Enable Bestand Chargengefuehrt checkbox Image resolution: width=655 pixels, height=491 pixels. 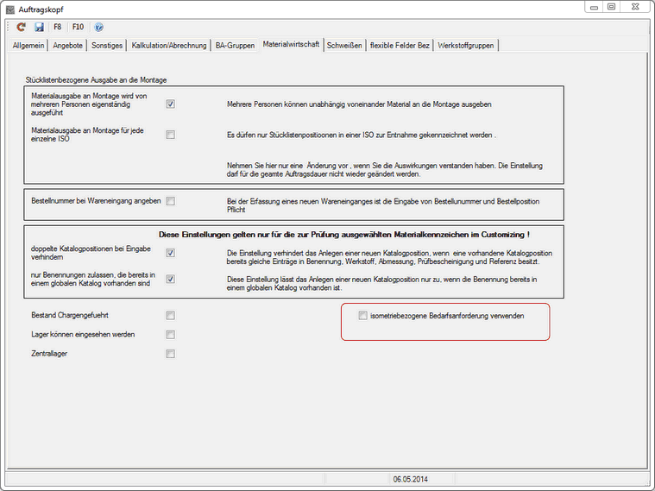171,315
